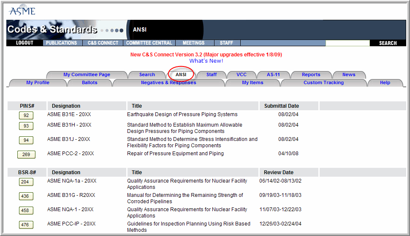Open the AS-11 tab
Screen dimensions: 410x236
tap(273, 74)
